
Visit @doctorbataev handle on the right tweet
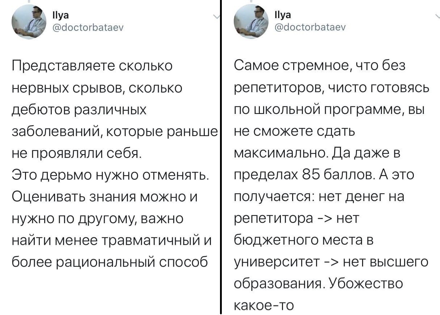[x=311, y=26]
